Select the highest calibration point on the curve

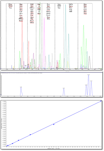101,101
